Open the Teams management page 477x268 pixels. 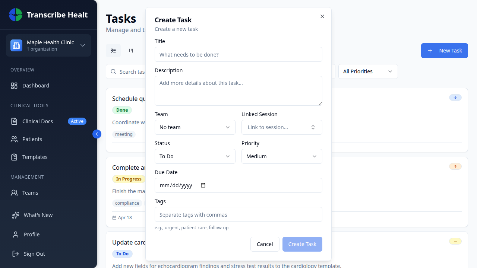click(31, 192)
